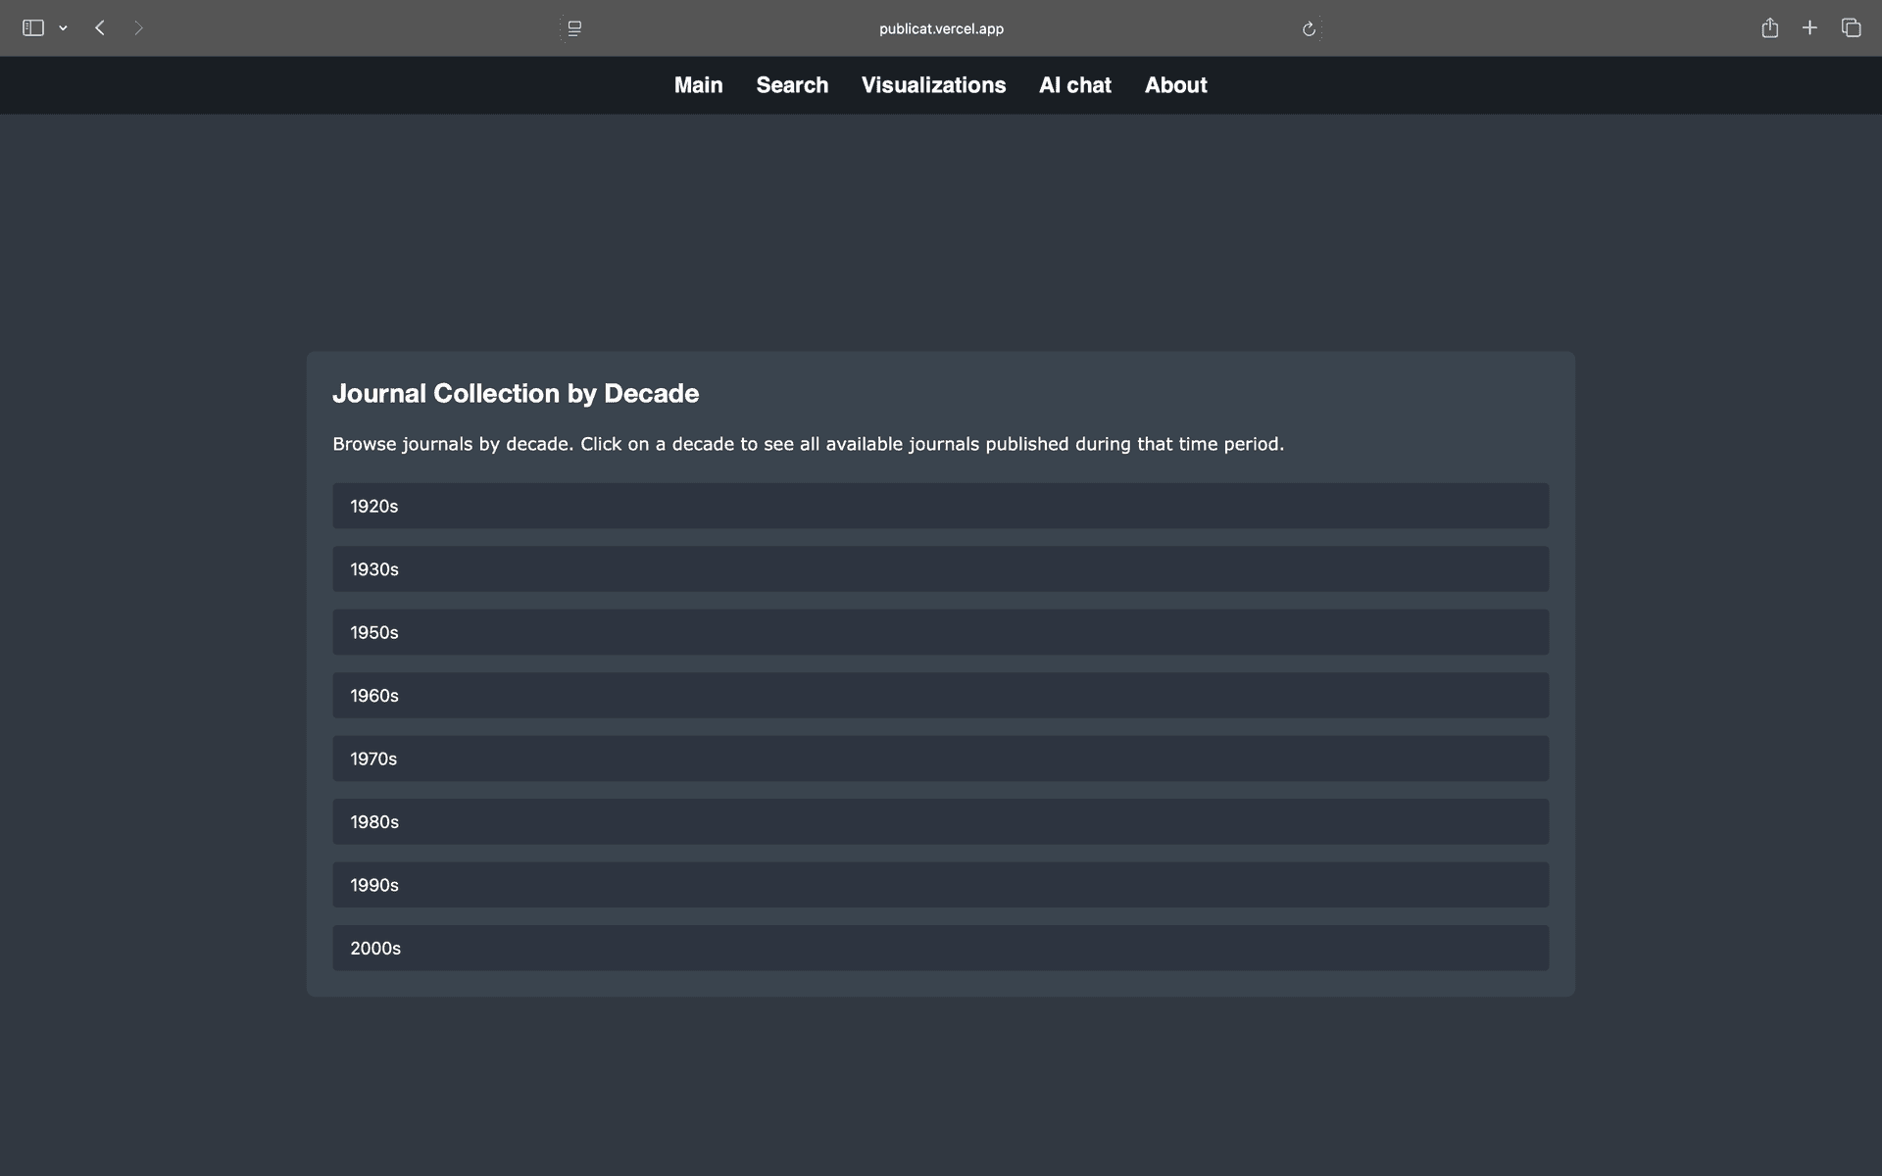This screenshot has height=1176, width=1882.
Task: Click the forward navigation arrow
Action: point(138,28)
